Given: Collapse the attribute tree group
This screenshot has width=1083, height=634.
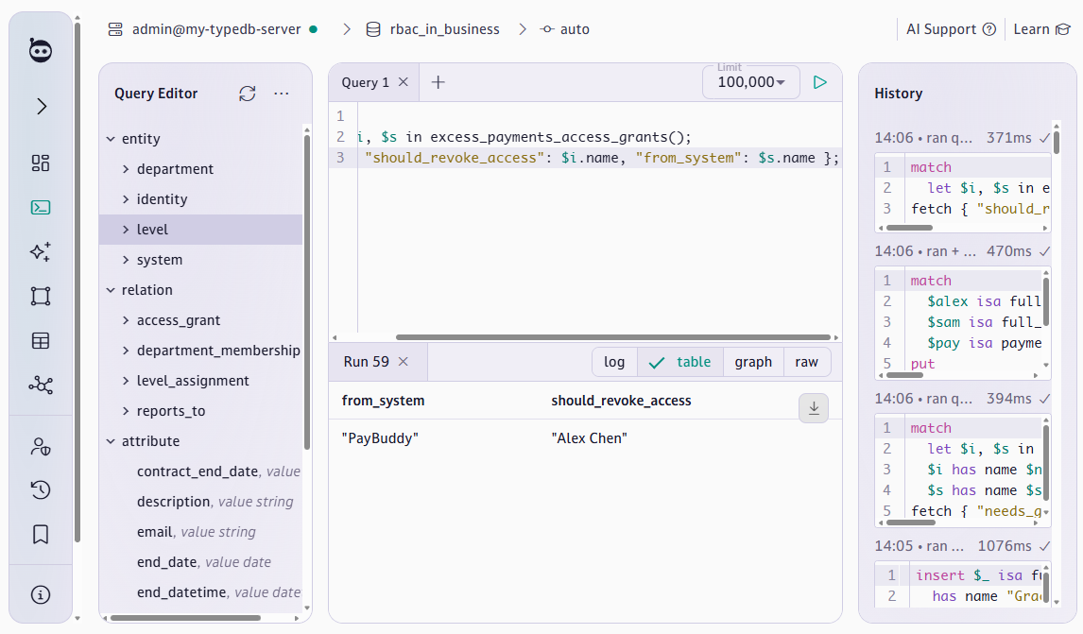Looking at the screenshot, I should click(111, 441).
